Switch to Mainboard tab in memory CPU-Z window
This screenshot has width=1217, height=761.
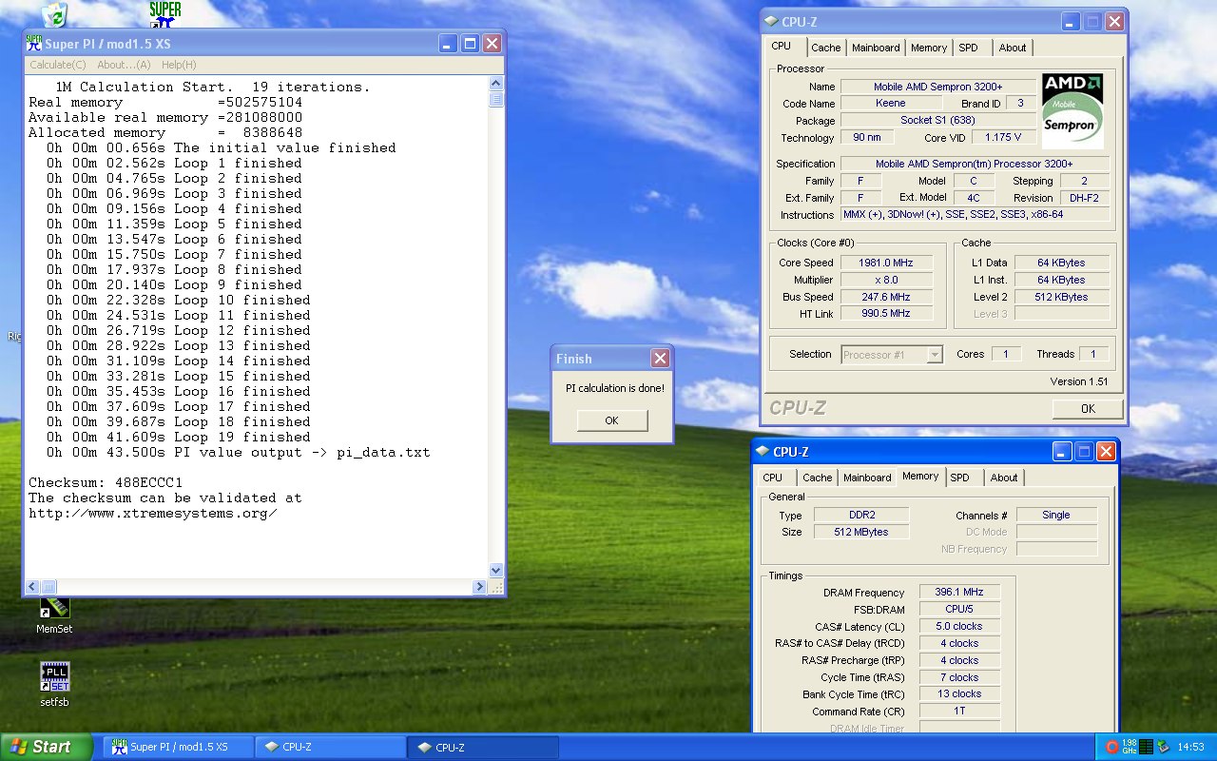point(867,478)
